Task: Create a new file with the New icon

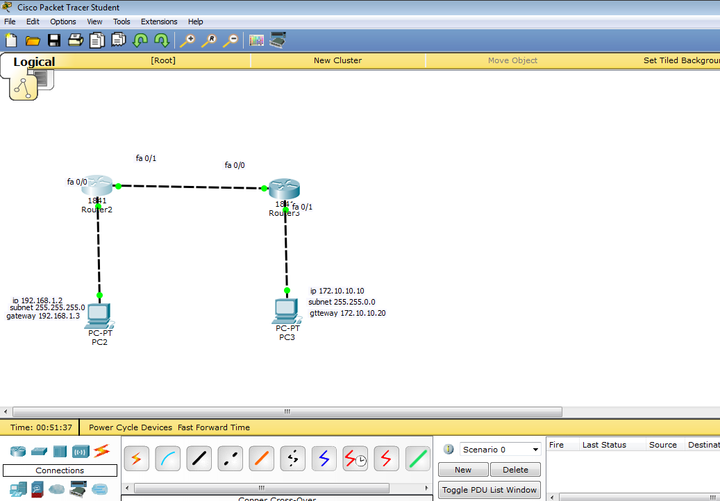Action: point(11,40)
